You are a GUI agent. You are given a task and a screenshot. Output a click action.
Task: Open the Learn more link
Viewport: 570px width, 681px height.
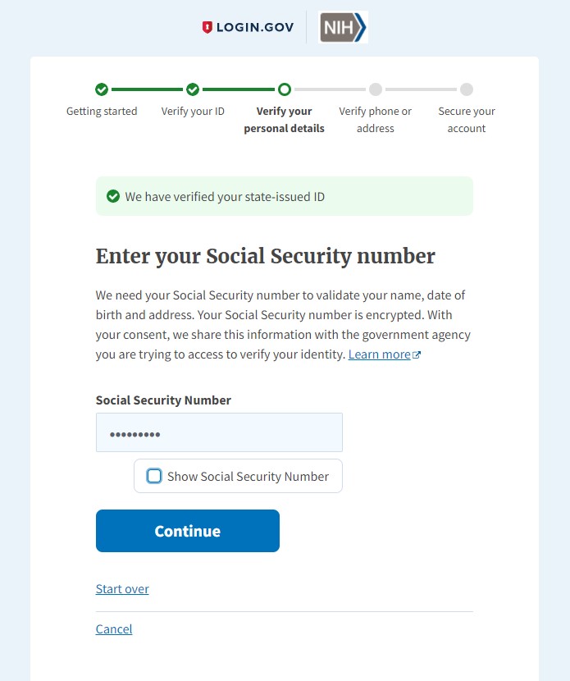click(x=380, y=354)
